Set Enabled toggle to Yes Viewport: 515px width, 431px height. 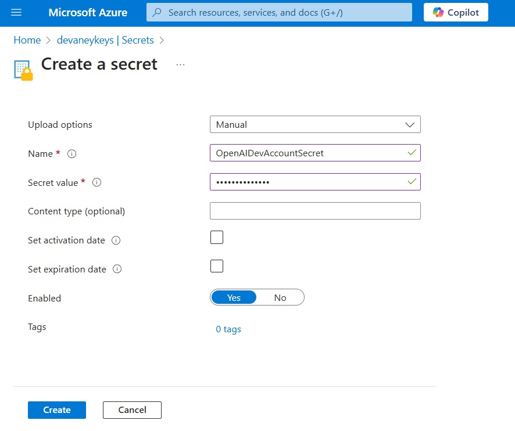click(x=234, y=297)
